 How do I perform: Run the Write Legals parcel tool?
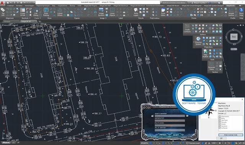[x=136, y=12]
